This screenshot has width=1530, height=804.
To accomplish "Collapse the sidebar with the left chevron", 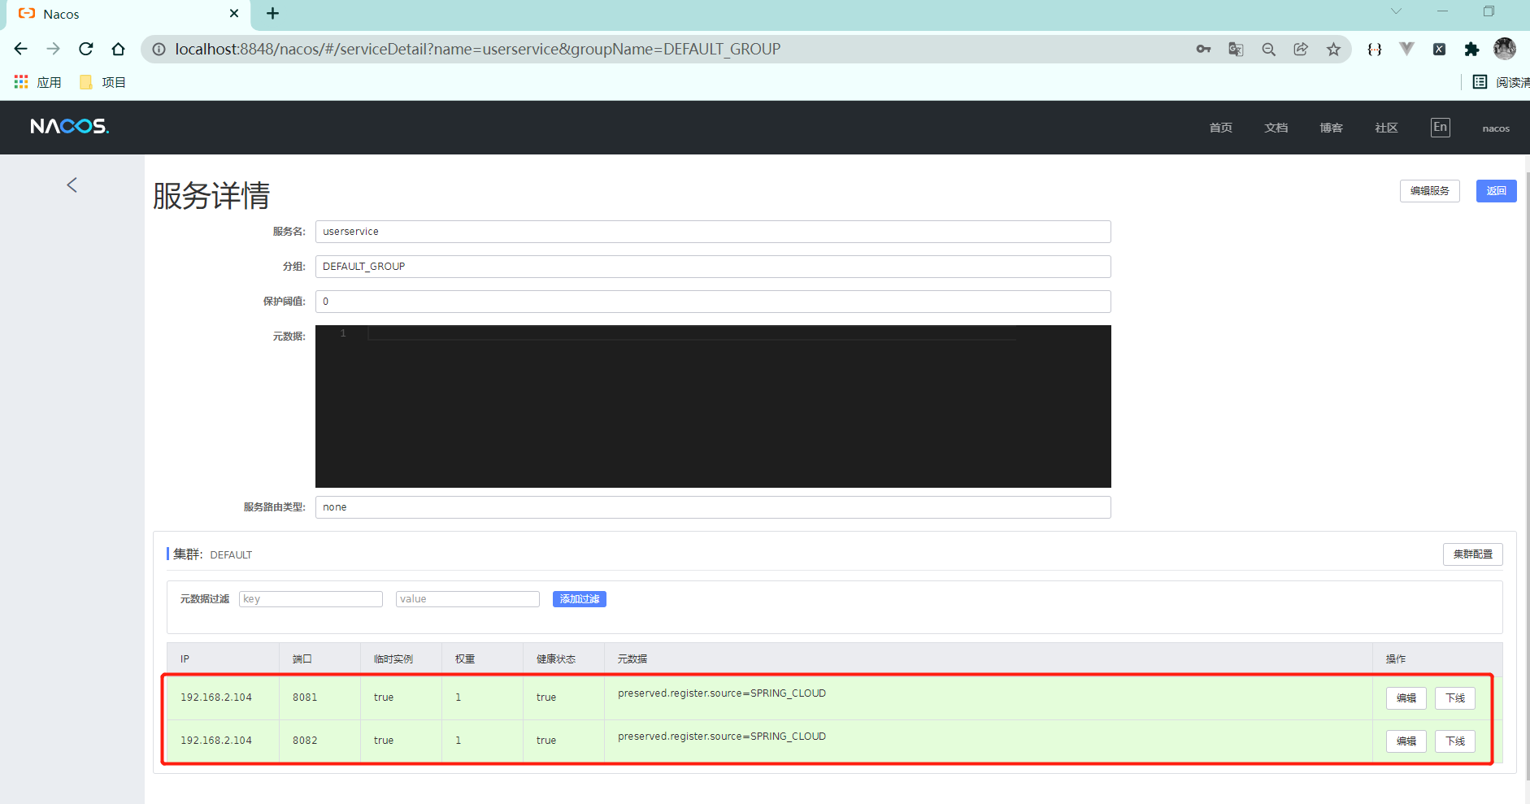I will pos(72,185).
